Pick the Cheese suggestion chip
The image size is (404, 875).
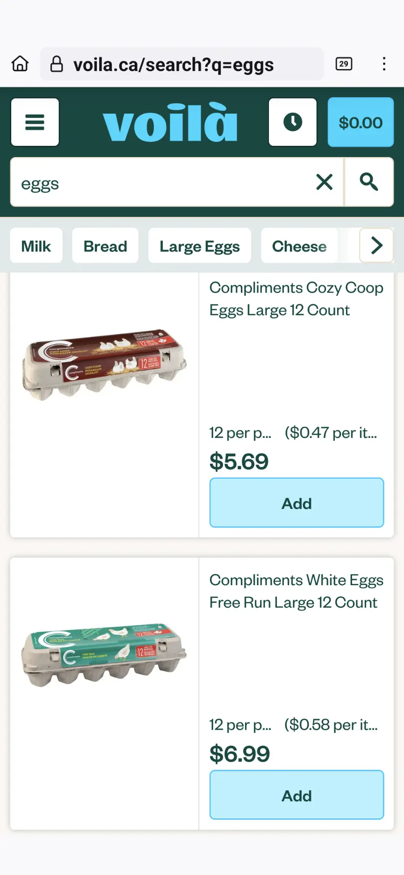[299, 246]
